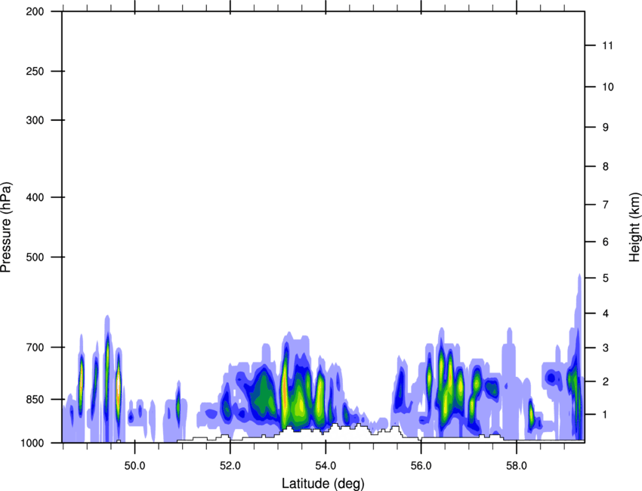Screen dimensions: 642x491
Task: Click the 250 pressure tick label
Action: tap(35, 71)
